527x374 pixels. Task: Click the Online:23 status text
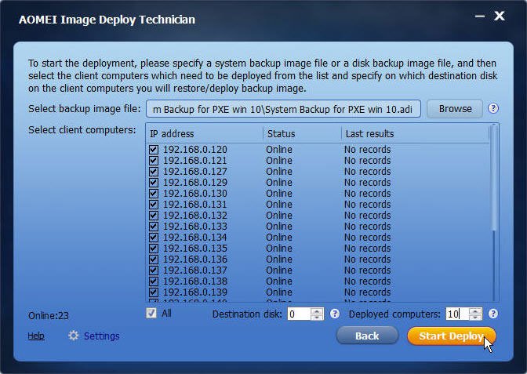pos(49,315)
